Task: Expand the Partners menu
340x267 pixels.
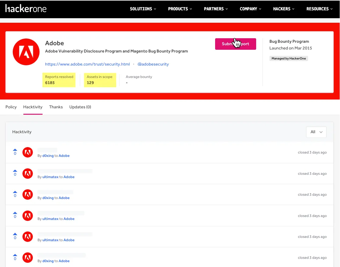Action: pos(216,9)
